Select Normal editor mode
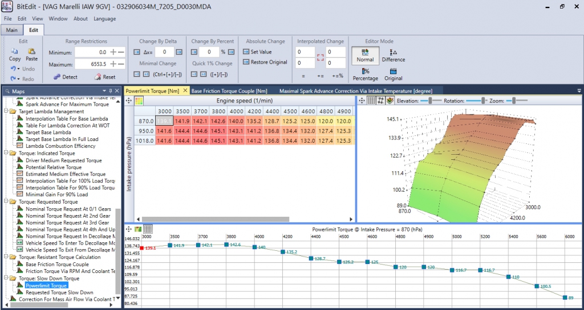Screen dimensions: 584x310 tap(365, 55)
